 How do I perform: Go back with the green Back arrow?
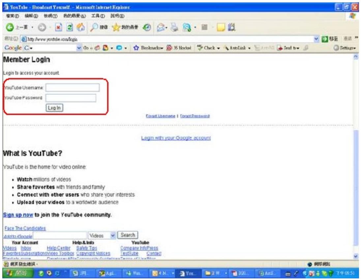click(10, 27)
